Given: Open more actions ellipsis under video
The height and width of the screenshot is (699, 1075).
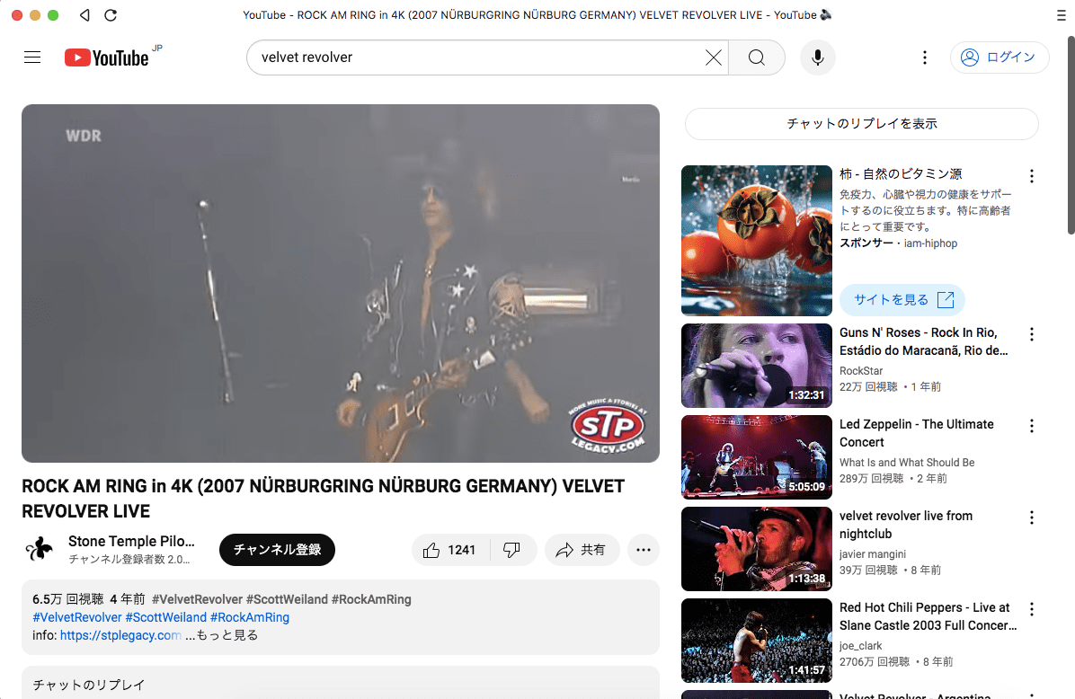Looking at the screenshot, I should coord(643,550).
